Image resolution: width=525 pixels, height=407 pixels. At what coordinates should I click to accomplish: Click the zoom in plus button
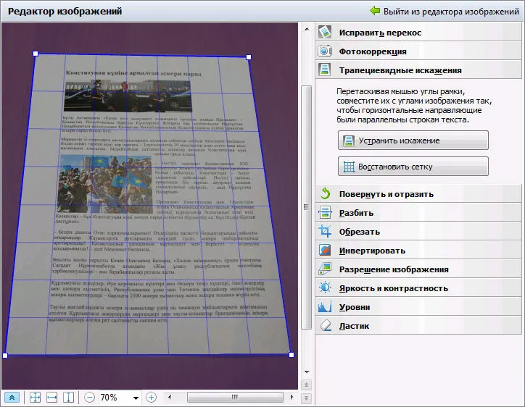point(151,398)
